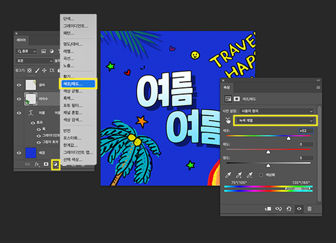Click the 명도 value field
The width and height of the screenshot is (336, 243).
[306, 158]
